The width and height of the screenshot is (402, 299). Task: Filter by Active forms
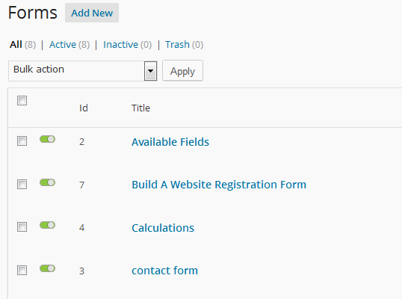click(x=63, y=45)
